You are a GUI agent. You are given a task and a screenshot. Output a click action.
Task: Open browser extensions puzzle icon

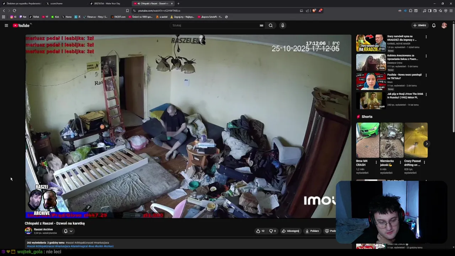(411, 11)
